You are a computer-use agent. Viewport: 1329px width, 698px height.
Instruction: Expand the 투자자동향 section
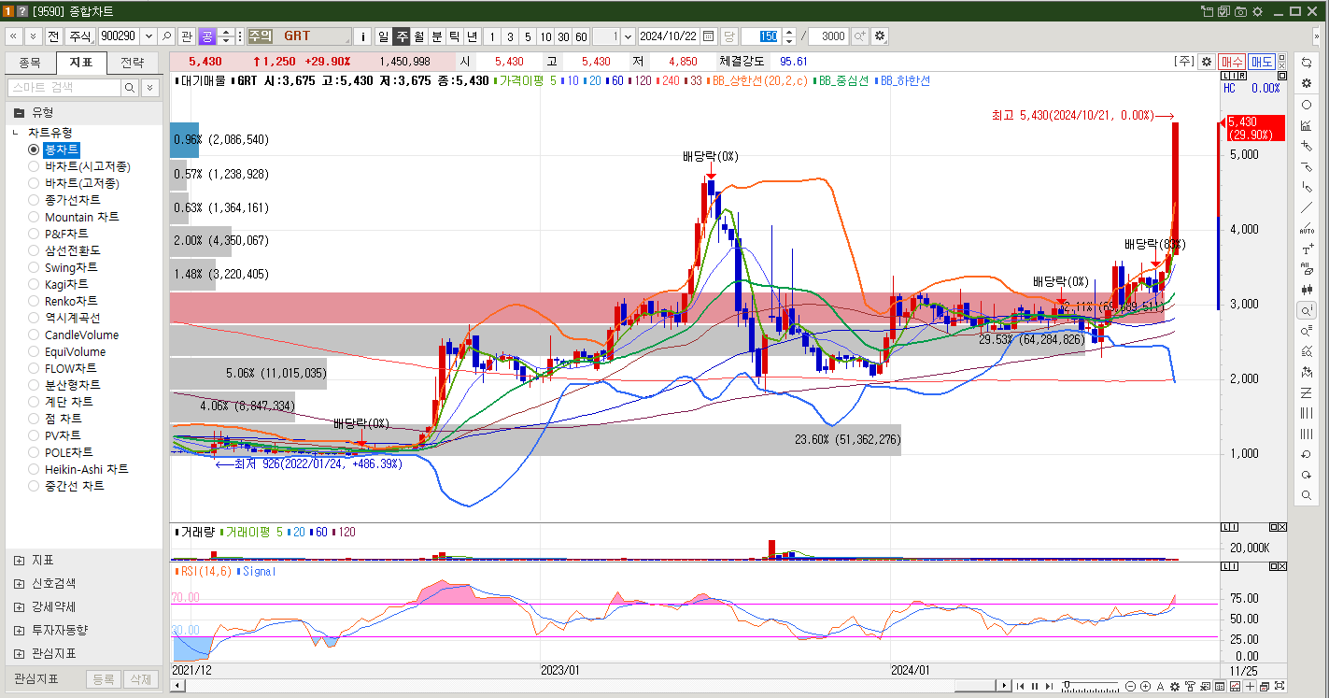[x=19, y=630]
